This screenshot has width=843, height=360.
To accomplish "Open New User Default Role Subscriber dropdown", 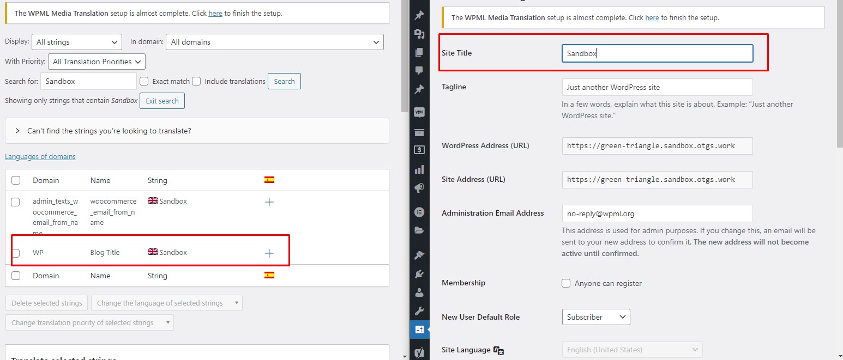I will pyautogui.click(x=596, y=317).
